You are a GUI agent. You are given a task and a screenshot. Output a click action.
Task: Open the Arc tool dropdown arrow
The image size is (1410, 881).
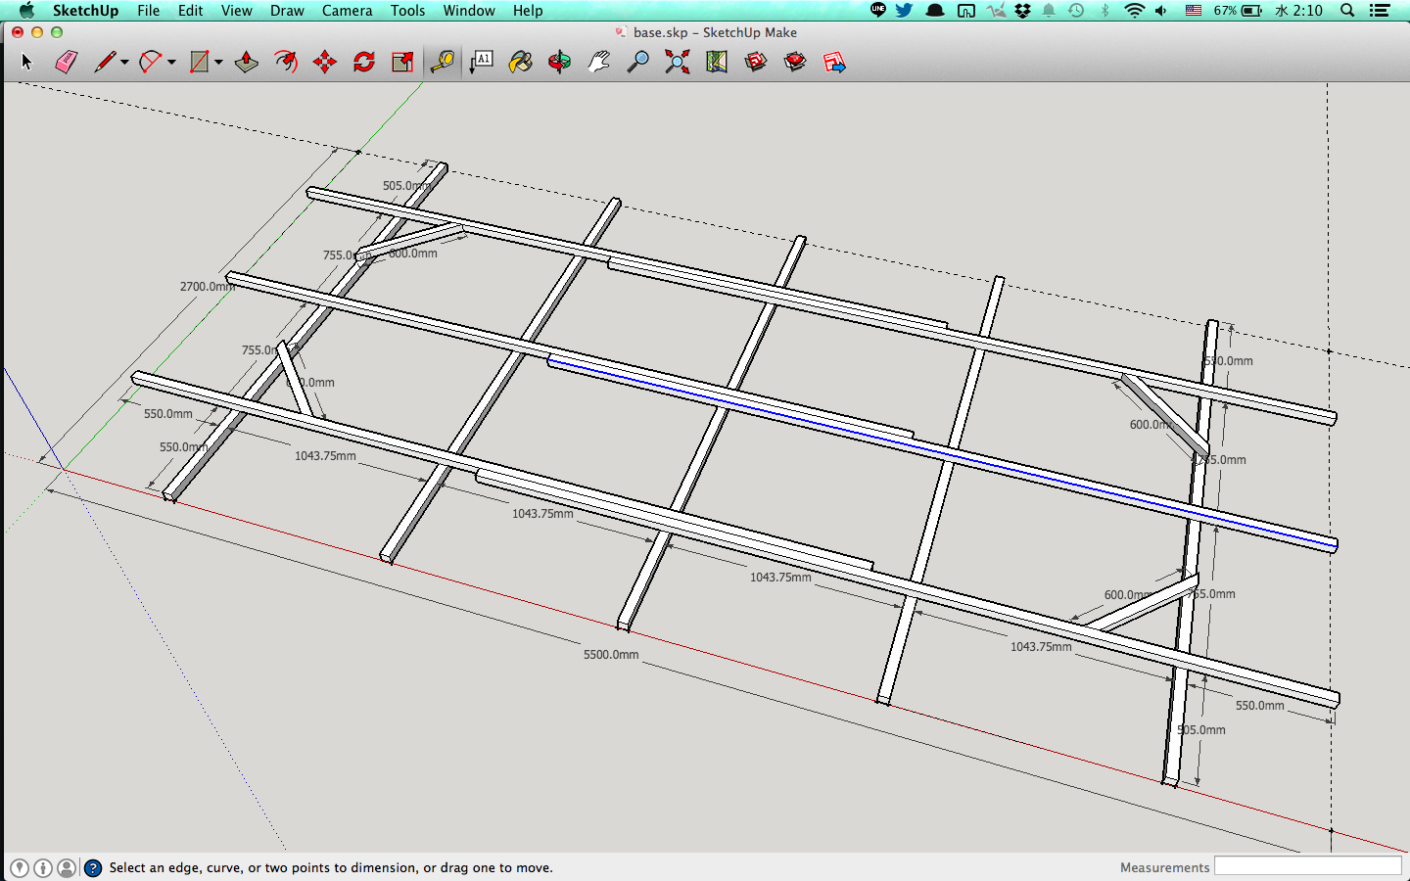pyautogui.click(x=171, y=63)
